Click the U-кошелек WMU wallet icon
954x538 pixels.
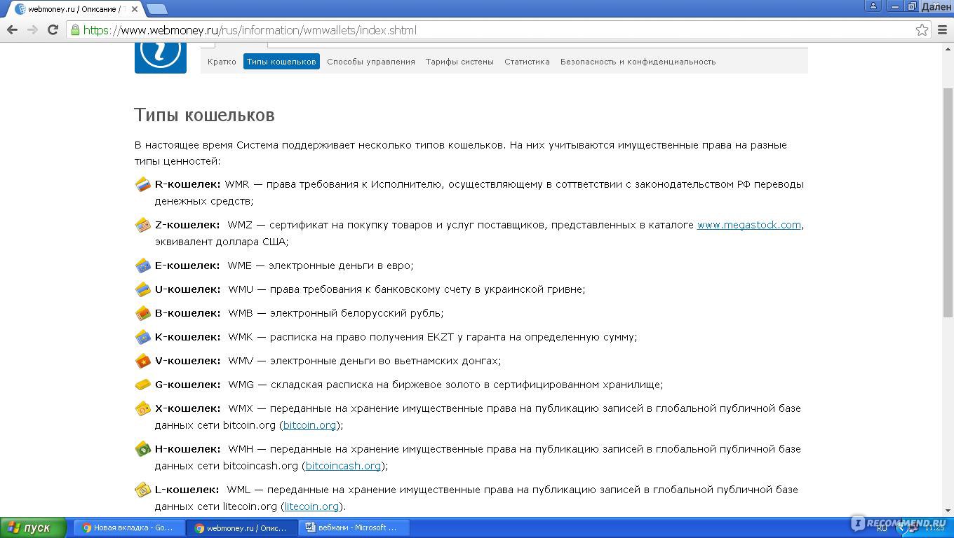[143, 289]
